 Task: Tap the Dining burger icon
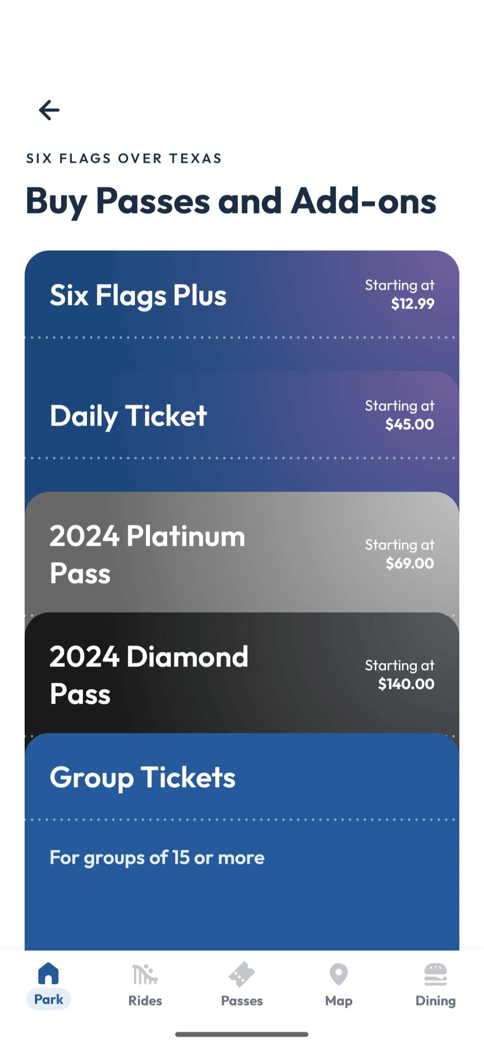pyautogui.click(x=435, y=974)
